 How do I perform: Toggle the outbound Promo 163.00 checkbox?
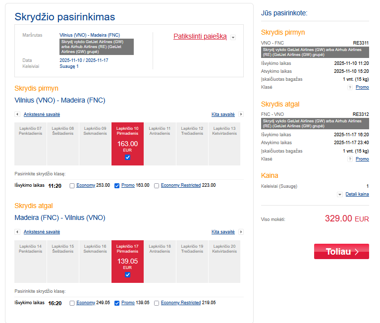pos(117,186)
